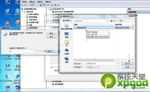Select 网络 in the places bar
Viewport: 150px width, 92px height.
pos(67,60)
